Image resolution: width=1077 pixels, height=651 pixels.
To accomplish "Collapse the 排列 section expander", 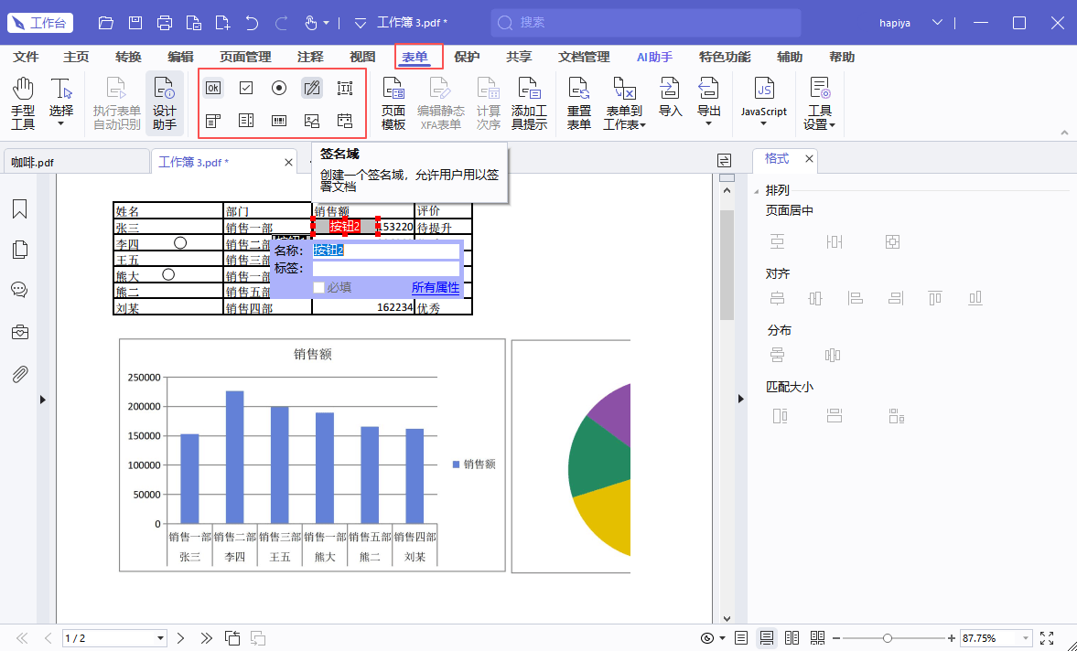I will click(756, 191).
